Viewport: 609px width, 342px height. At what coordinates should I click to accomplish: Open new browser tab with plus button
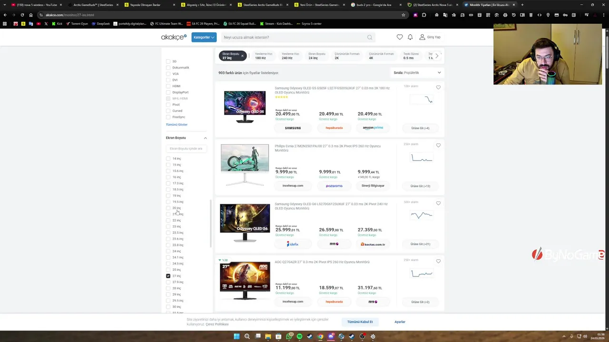522,5
